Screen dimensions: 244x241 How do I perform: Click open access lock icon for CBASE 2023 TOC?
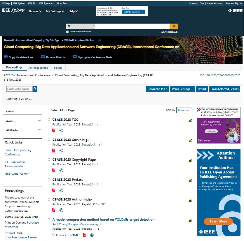(191, 120)
